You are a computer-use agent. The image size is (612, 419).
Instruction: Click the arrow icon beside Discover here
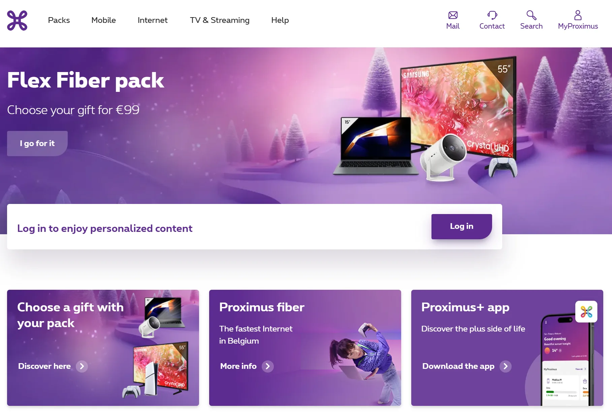click(82, 366)
